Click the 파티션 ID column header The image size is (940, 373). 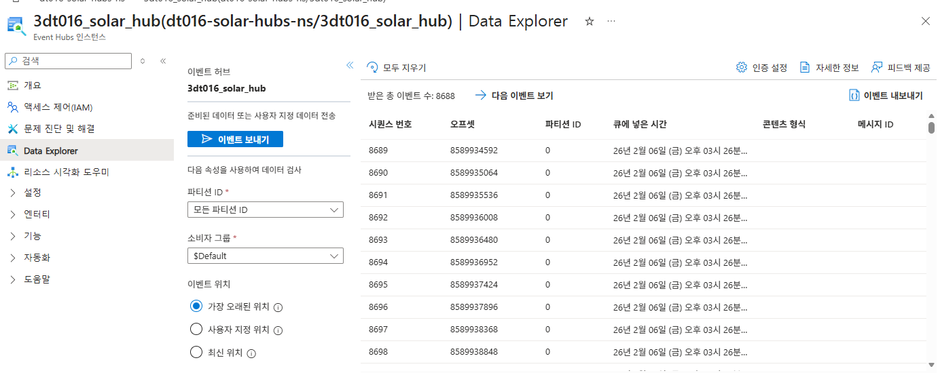pos(563,124)
